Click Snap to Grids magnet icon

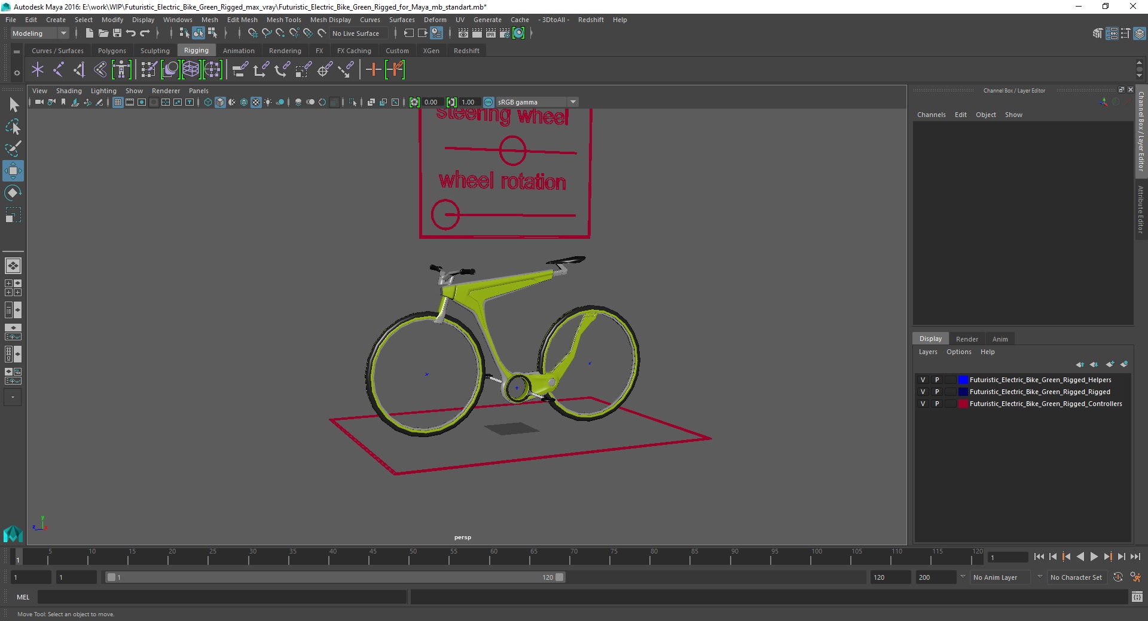pos(252,33)
